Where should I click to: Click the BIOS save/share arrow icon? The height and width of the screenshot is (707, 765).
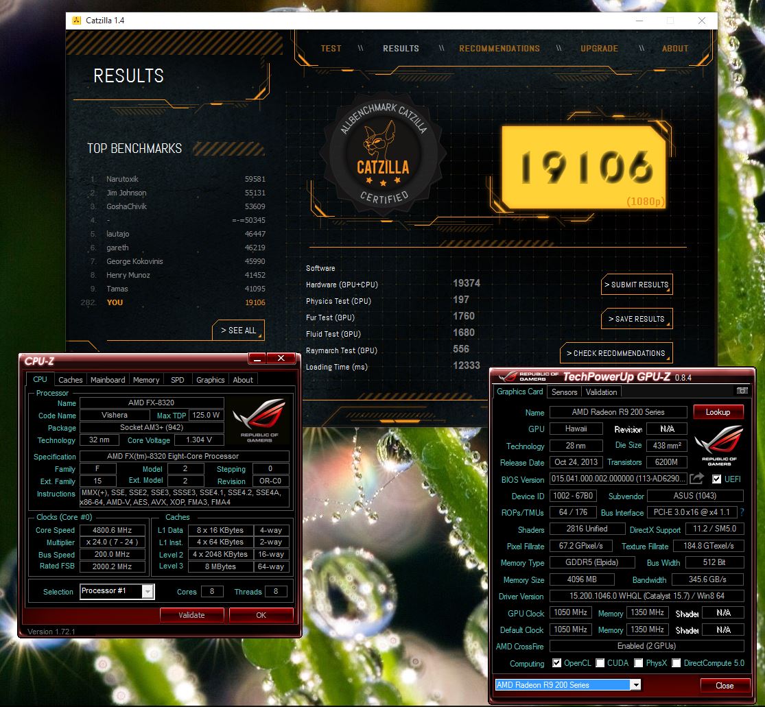[696, 479]
